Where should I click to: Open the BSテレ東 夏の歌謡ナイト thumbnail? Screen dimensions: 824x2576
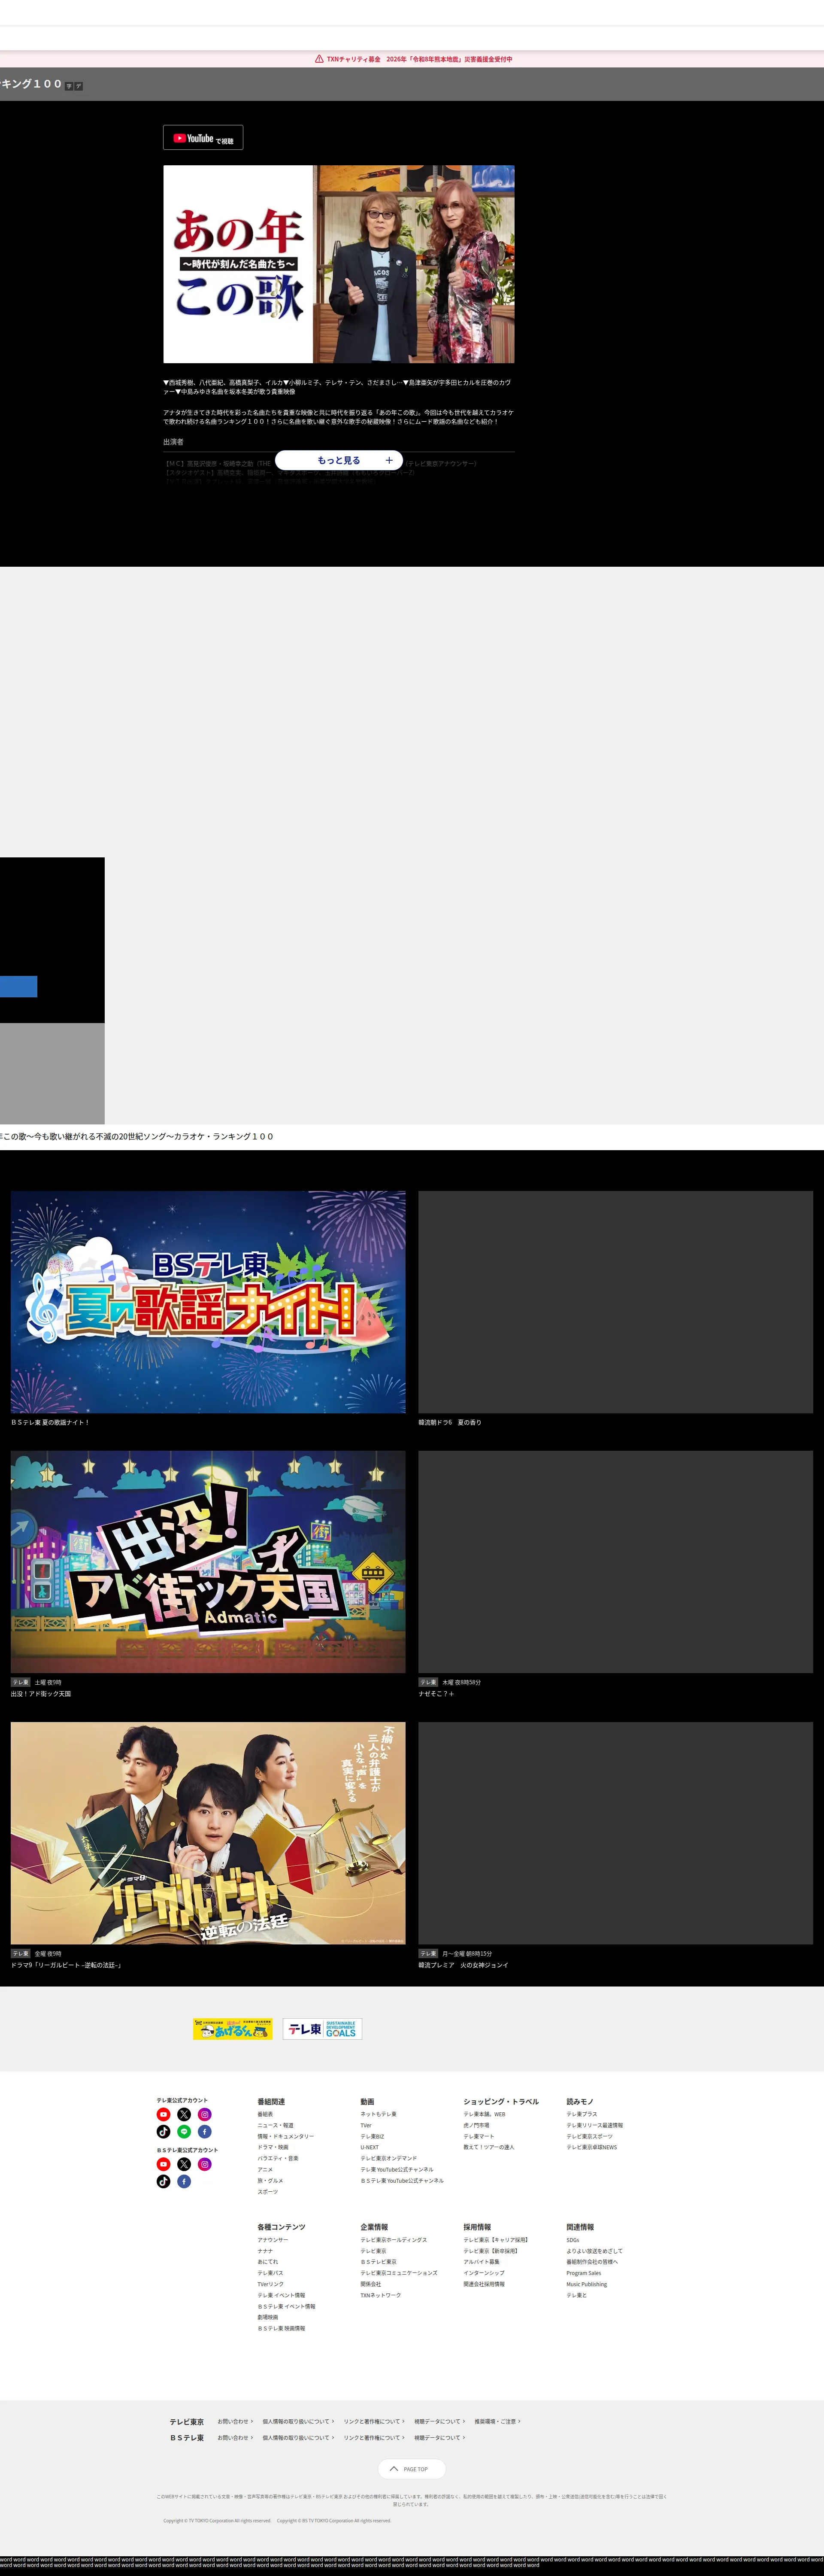208,1302
